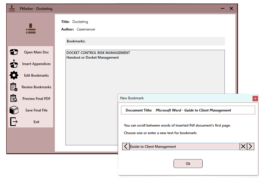Close the New Bookmark dialog
This screenshot has height=180, width=265.
(x=255, y=98)
